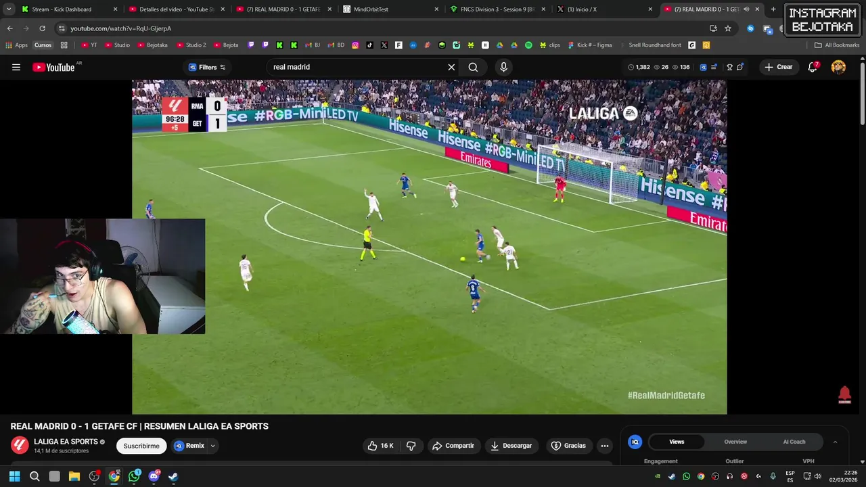Open Windows taskbar search
The width and height of the screenshot is (866, 487).
point(35,476)
